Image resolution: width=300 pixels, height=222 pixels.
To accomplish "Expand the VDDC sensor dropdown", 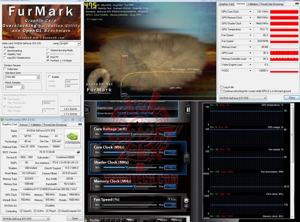I will [250, 71].
